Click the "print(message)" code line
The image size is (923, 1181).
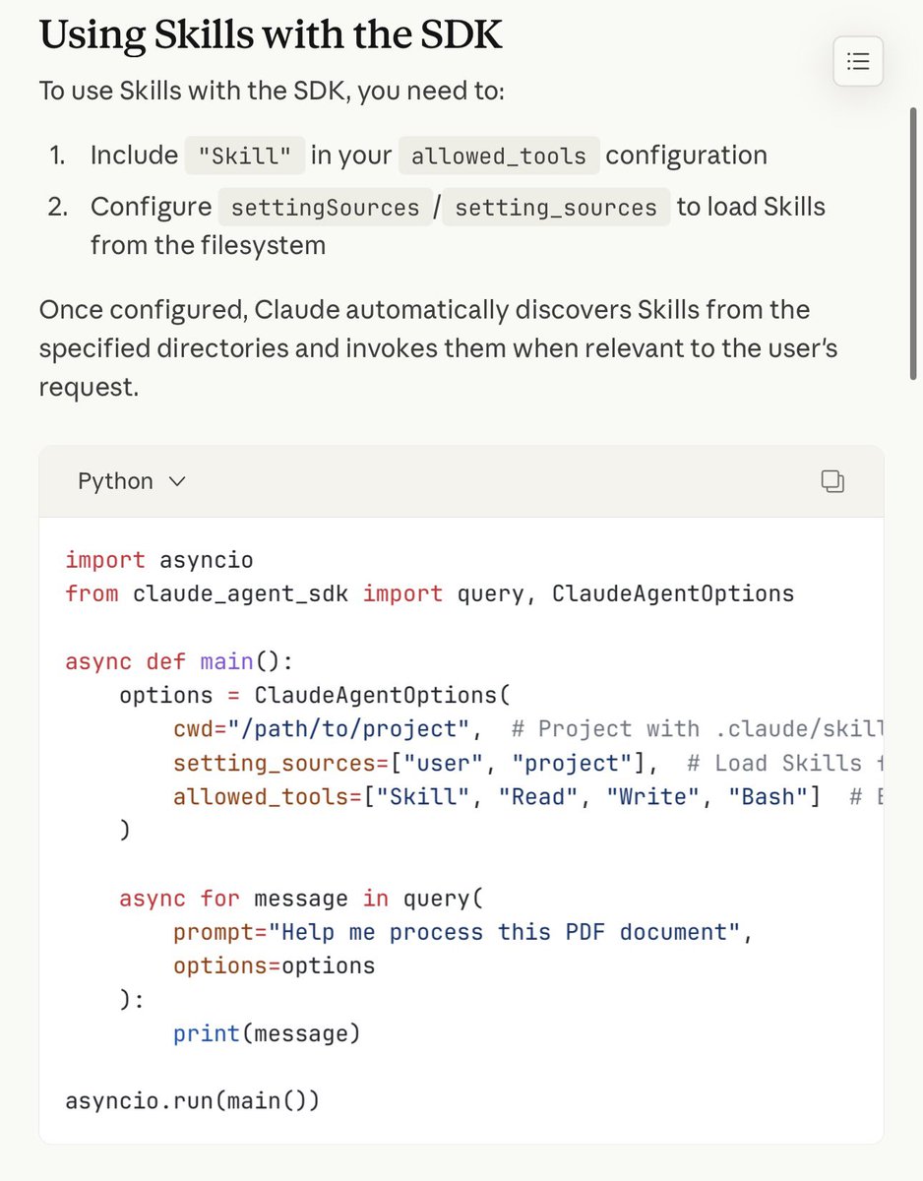click(268, 1033)
